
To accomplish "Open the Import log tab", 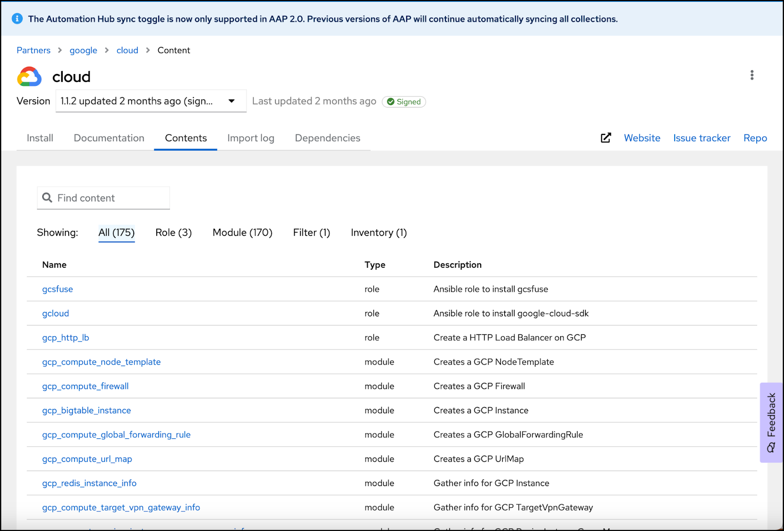I will coord(250,138).
